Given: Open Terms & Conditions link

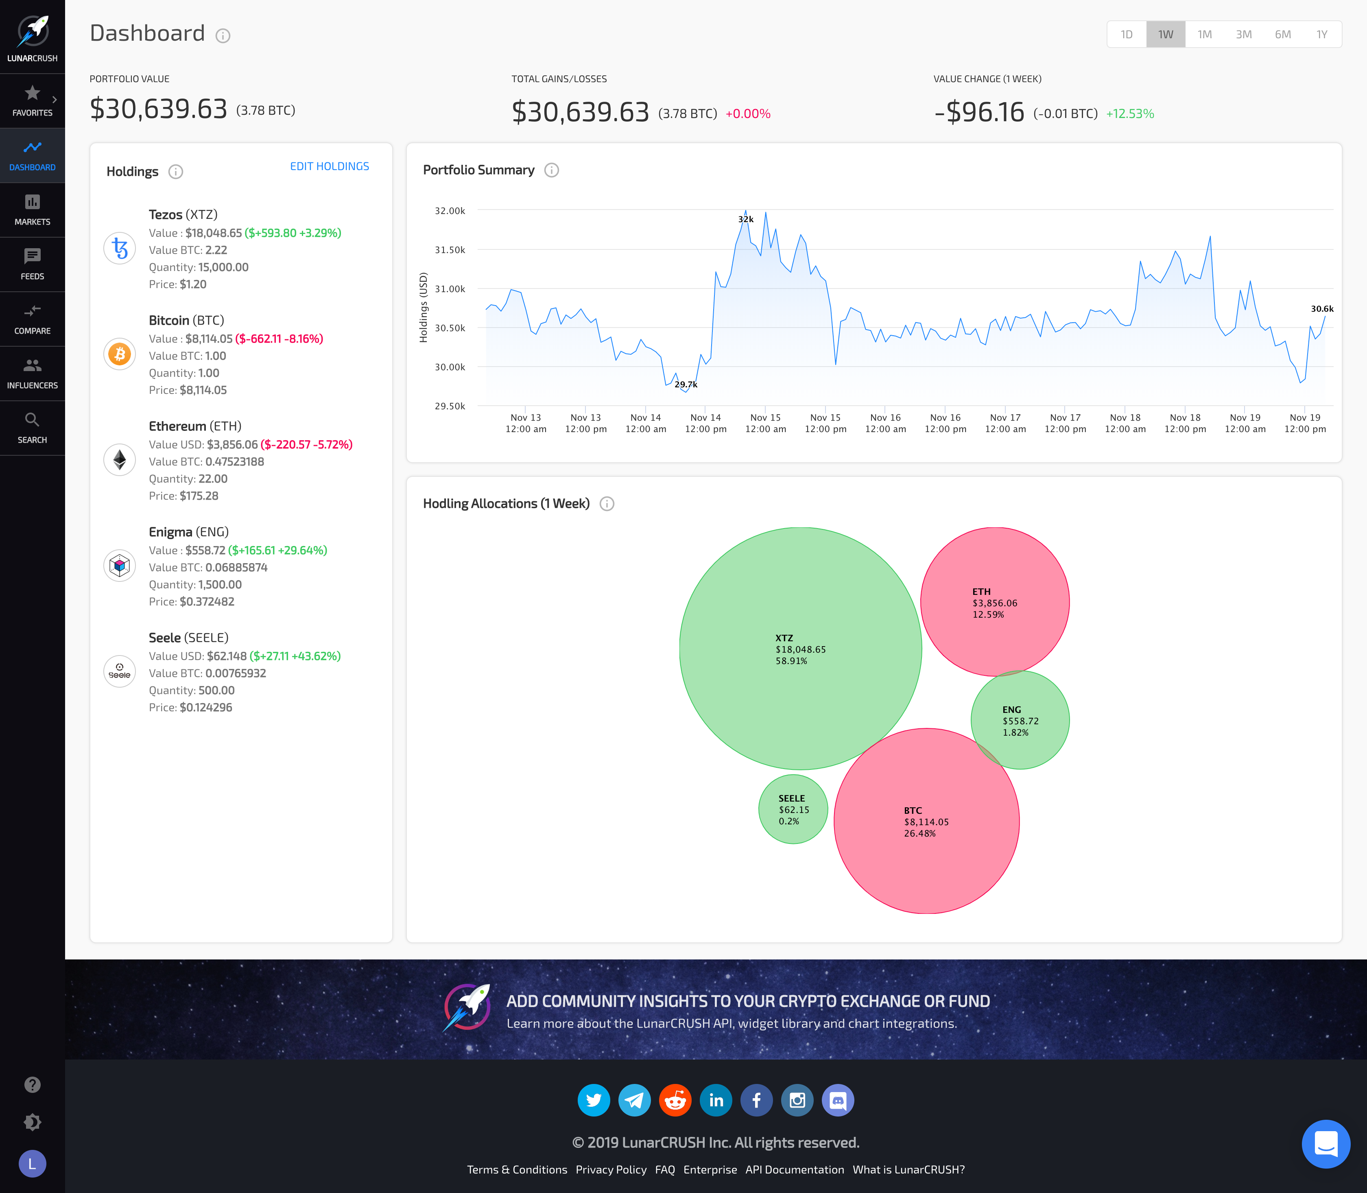Looking at the screenshot, I should pyautogui.click(x=517, y=1170).
